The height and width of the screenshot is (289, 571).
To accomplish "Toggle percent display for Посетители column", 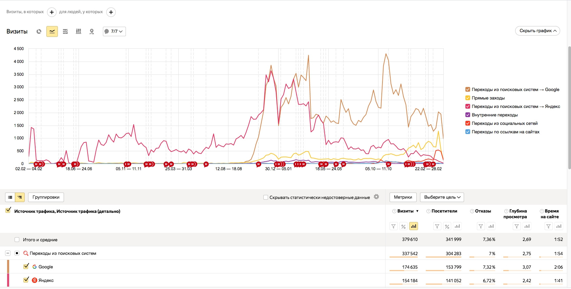I will 447,226.
